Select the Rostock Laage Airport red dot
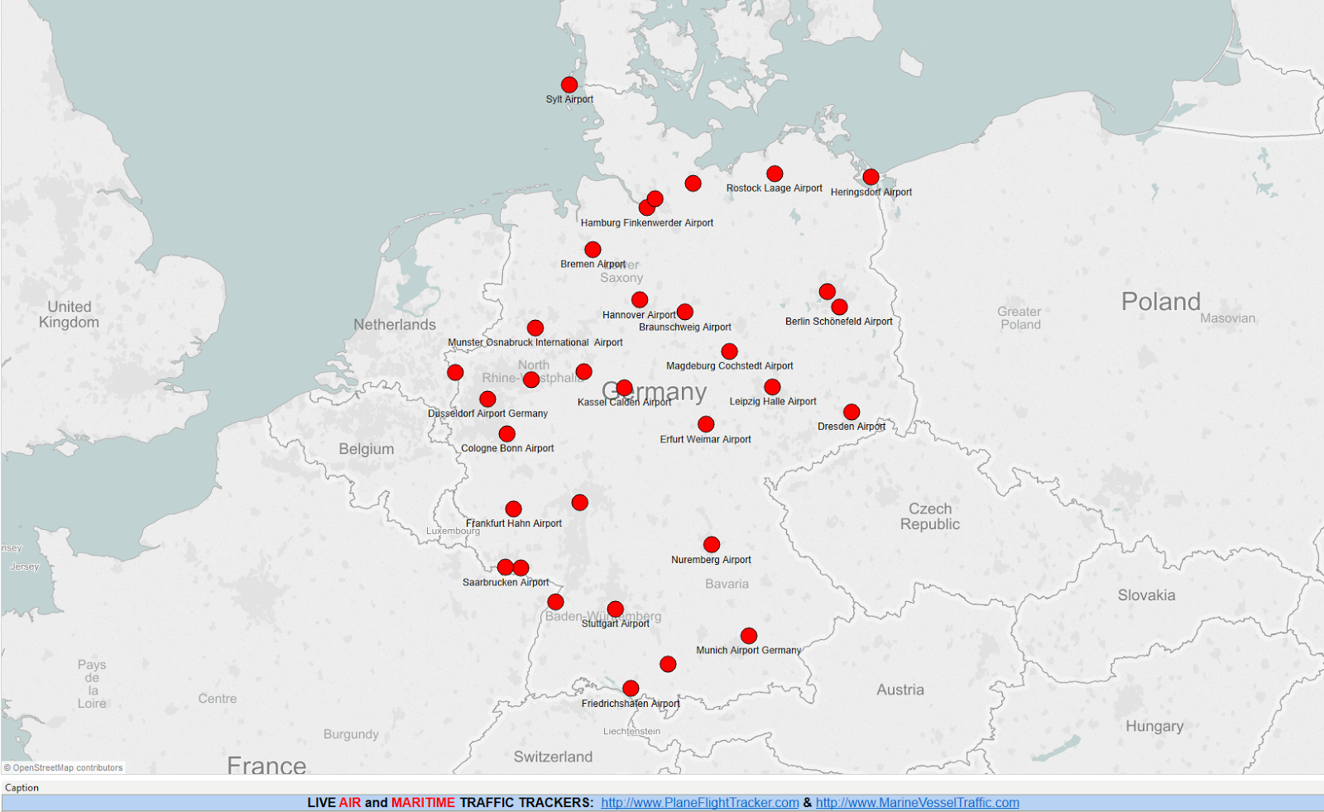Screen dimensions: 1324x812 pyautogui.click(x=775, y=174)
